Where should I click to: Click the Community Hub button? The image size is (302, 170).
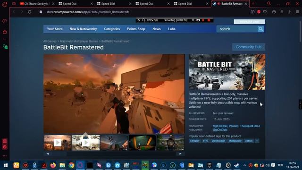(249, 47)
